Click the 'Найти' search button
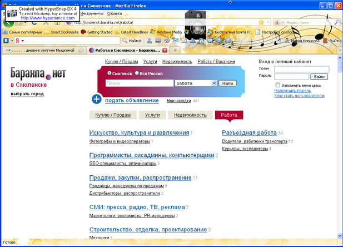 [227, 83]
